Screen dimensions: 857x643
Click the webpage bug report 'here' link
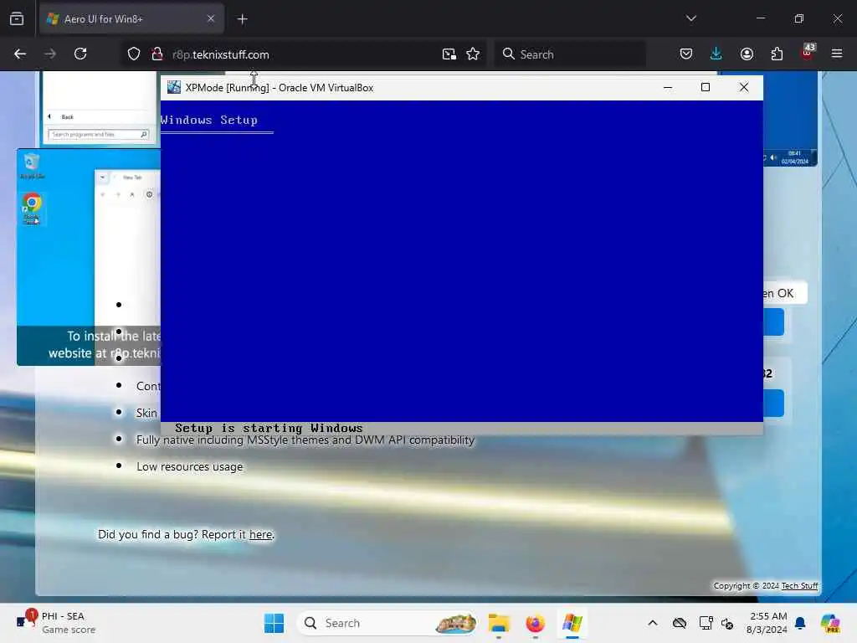(261, 535)
